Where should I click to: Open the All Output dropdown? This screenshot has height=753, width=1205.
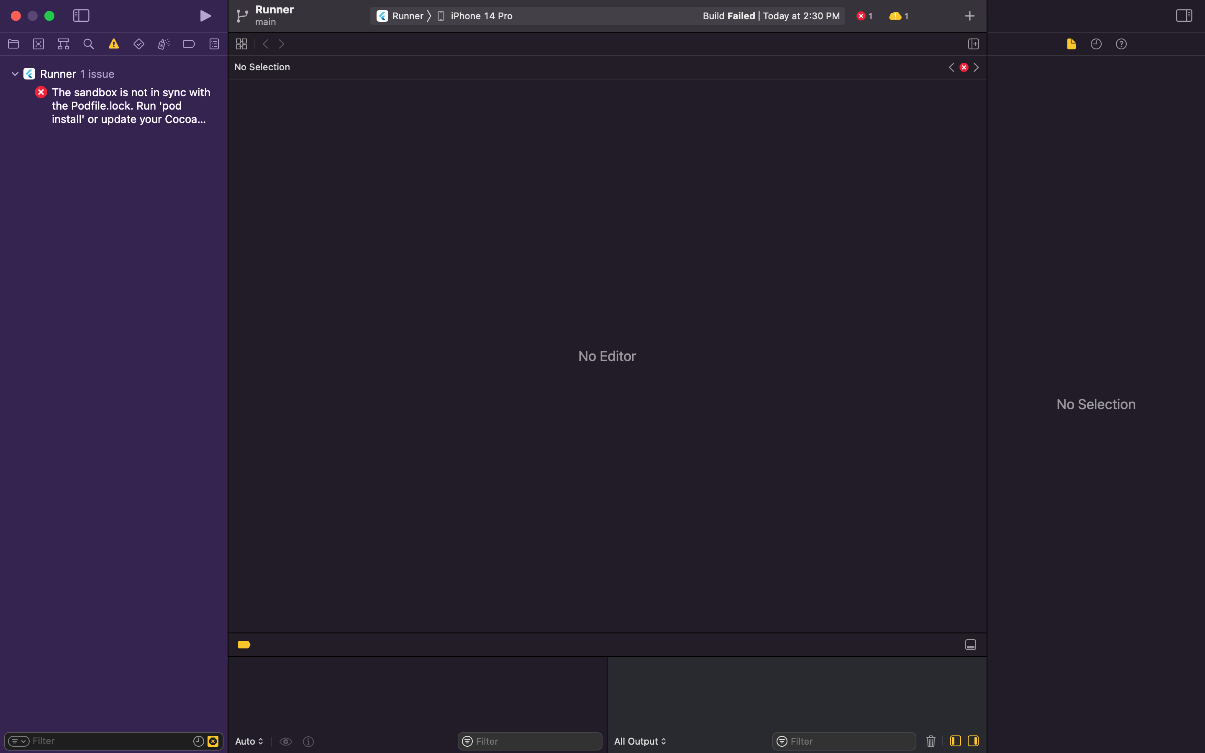click(640, 742)
